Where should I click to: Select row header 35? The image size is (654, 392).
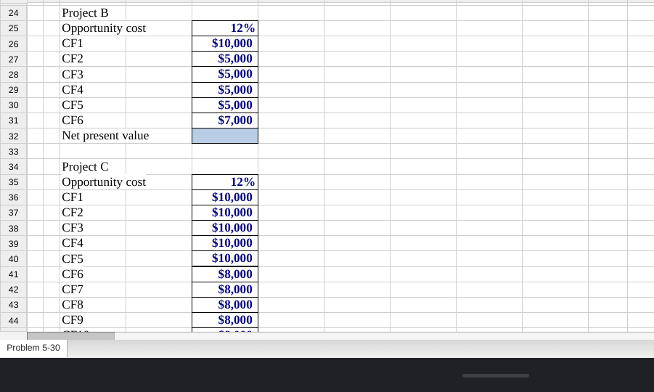point(13,182)
